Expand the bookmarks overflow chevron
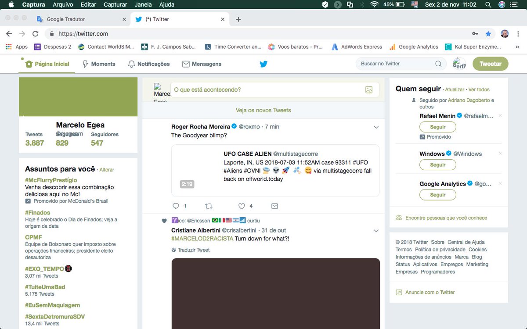The height and width of the screenshot is (329, 527). (517, 47)
